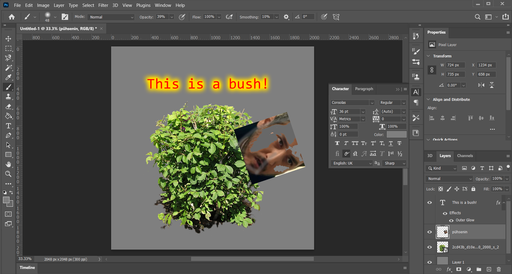Viewport: 512px width, 274px height.
Task: Open the Sharp anti-aliasing dropdown
Action: tap(395, 163)
